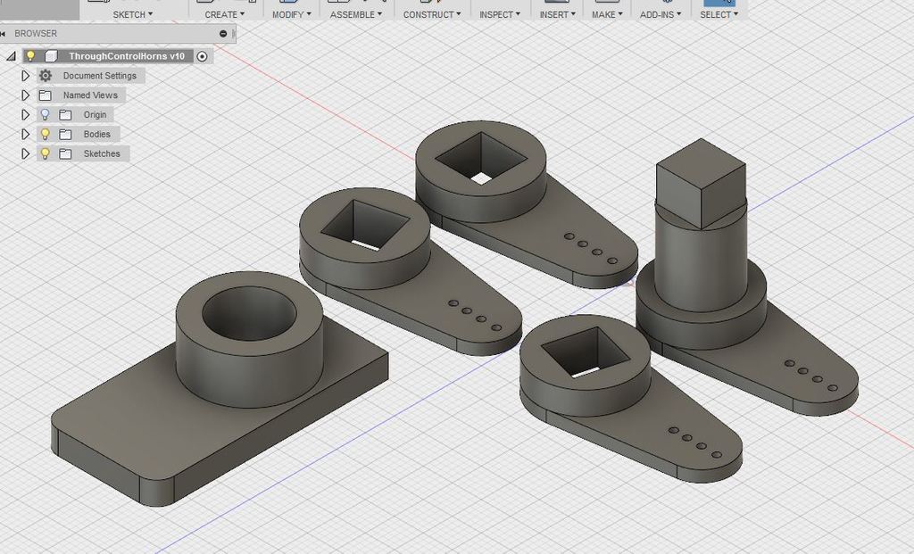Open the CREATE toolbar menu
This screenshot has height=554, width=914.
coord(224,14)
